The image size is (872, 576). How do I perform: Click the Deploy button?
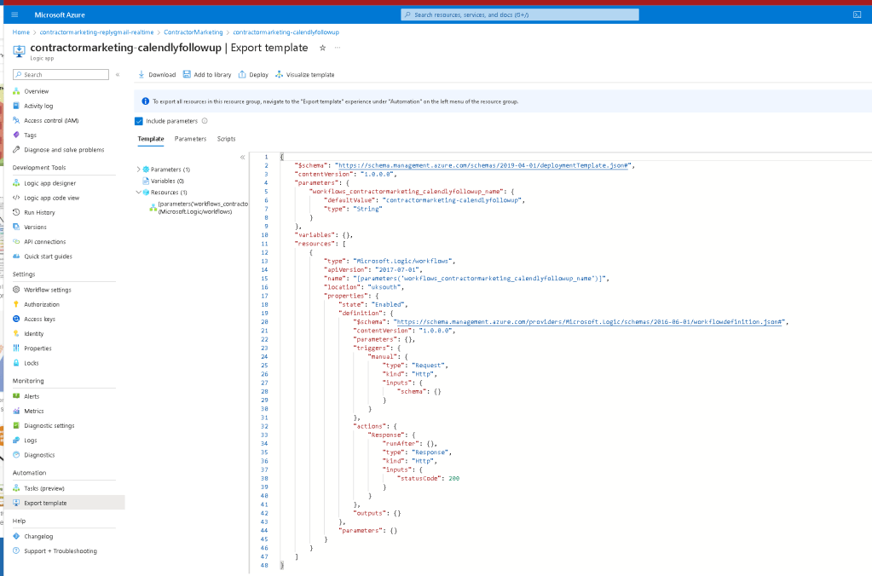click(x=254, y=74)
